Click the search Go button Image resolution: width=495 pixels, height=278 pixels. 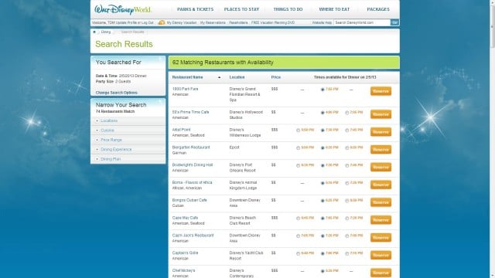tap(394, 22)
